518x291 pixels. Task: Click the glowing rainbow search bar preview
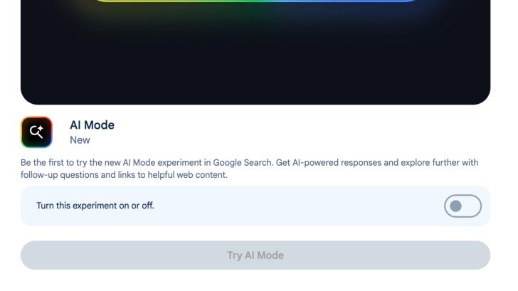point(256,1)
